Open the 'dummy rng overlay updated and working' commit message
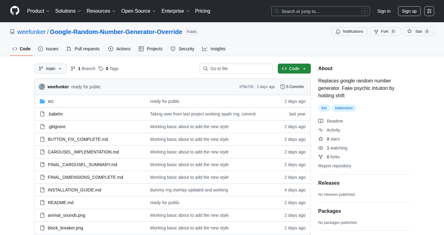This screenshot has height=235, width=444. pyautogui.click(x=189, y=190)
